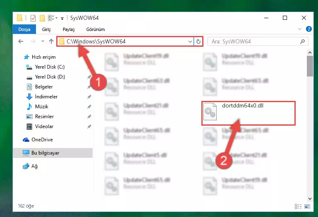
Task: Click the New folder icon in the quick access toolbar
Action: tap(42, 18)
